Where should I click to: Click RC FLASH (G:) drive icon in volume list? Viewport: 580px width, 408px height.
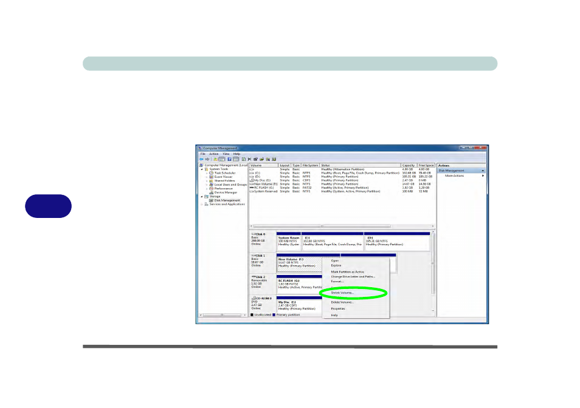(x=252, y=188)
